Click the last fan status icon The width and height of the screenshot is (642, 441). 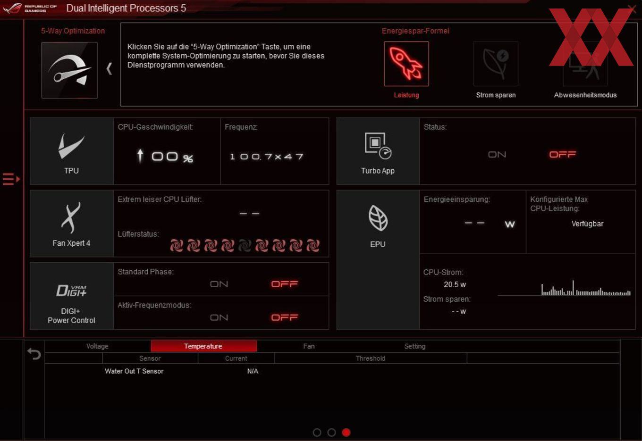(313, 245)
